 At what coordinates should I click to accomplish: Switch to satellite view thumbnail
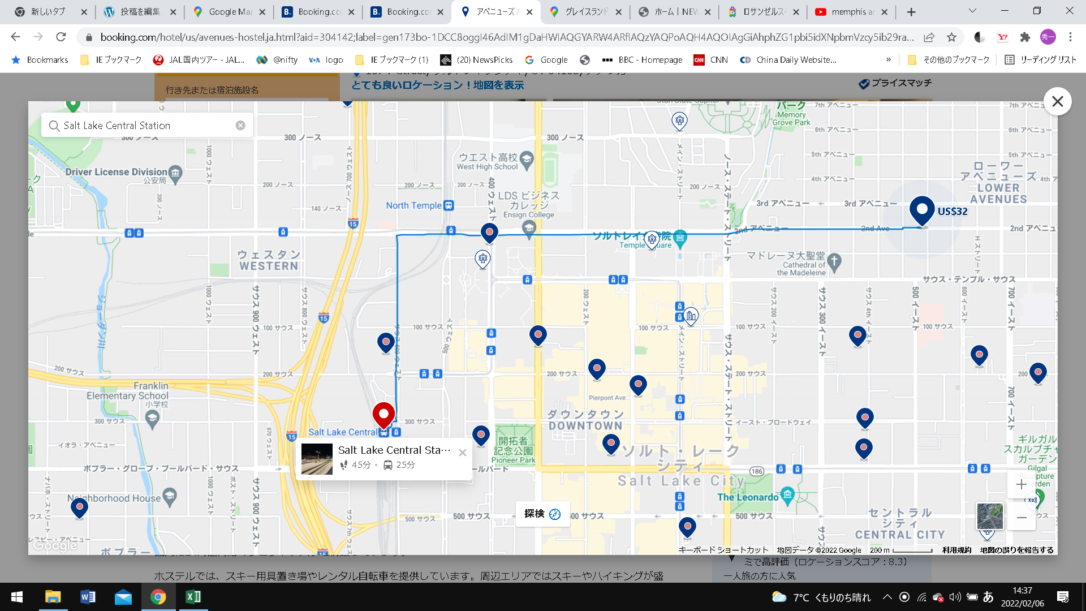coord(989,516)
